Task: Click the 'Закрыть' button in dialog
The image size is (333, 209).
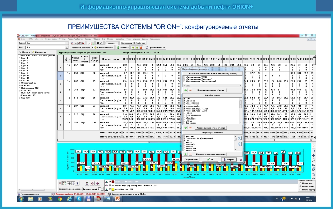Action: point(229,160)
